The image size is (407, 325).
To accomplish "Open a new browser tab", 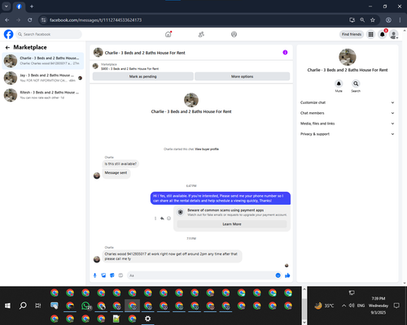I will coord(32,6).
